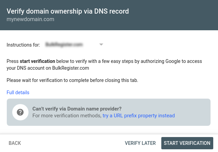Expand the Instructions for dropdown arrow
Viewport: 218px width, 152px height.
click(101, 45)
